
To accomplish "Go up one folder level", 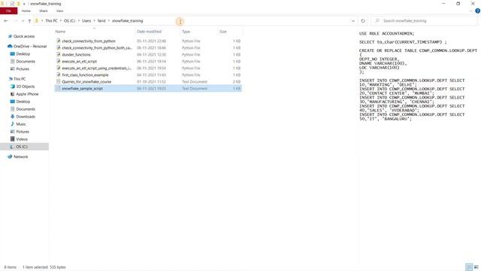I will tap(29, 21).
